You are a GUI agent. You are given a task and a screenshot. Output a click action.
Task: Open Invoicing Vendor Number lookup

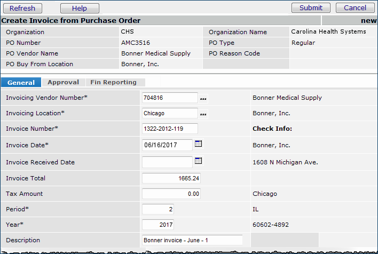point(203,99)
